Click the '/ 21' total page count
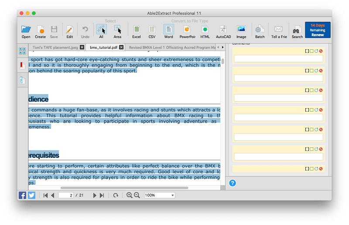 click(x=79, y=195)
